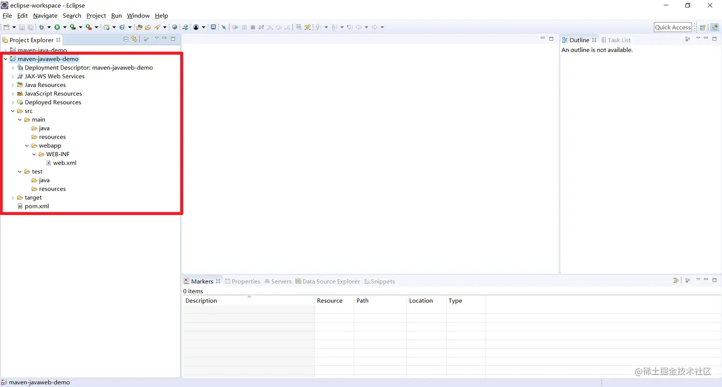The width and height of the screenshot is (722, 387).
Task: Expand the target folder
Action: point(13,198)
